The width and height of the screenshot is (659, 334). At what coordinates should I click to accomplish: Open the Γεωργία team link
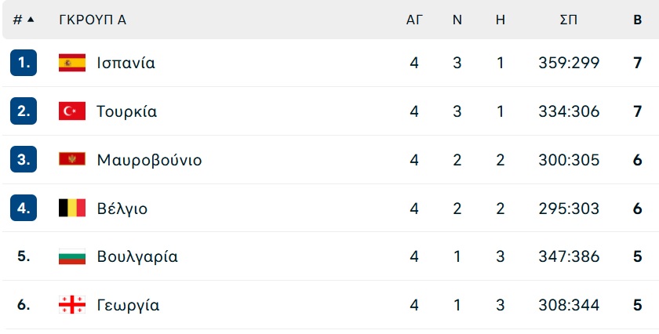coord(128,305)
